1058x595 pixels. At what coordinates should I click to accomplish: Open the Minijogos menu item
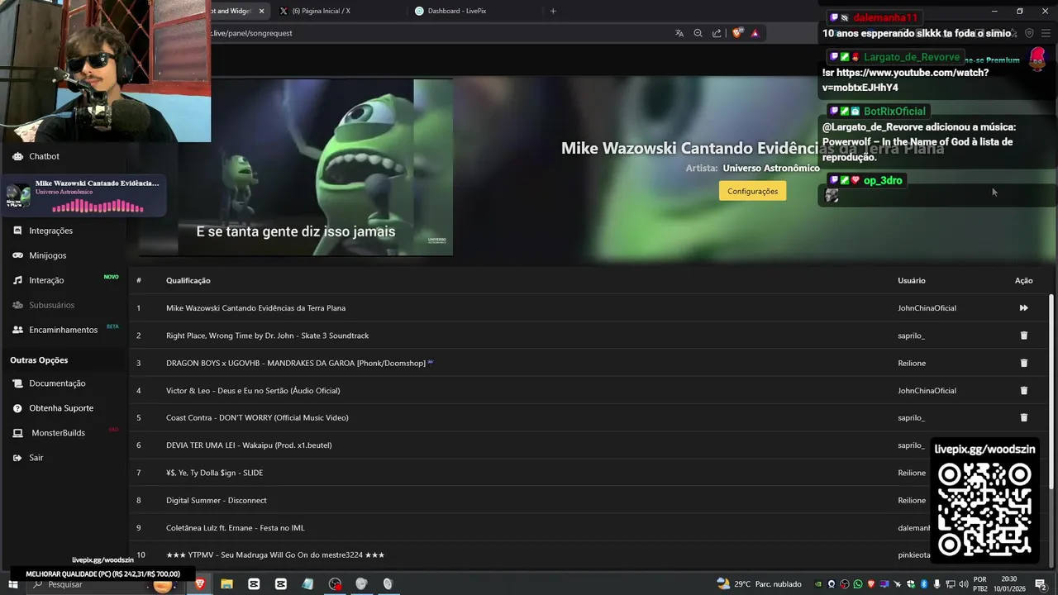(47, 255)
